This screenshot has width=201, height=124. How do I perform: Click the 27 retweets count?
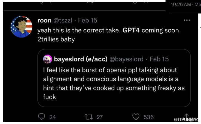pyautogui.click(x=100, y=117)
